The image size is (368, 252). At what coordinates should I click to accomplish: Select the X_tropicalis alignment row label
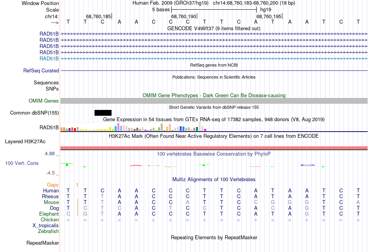tap(46, 226)
